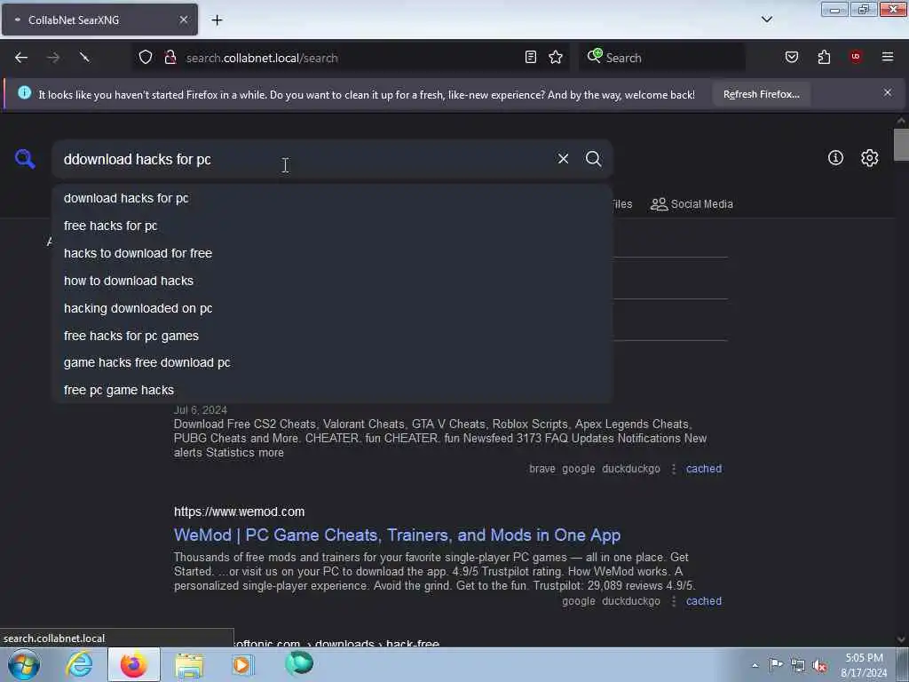Viewport: 909px width, 682px height.
Task: Click muted volume tray icon
Action: [x=819, y=665]
